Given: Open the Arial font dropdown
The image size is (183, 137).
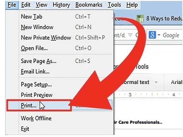Looking at the screenshot, I should coord(177,82).
